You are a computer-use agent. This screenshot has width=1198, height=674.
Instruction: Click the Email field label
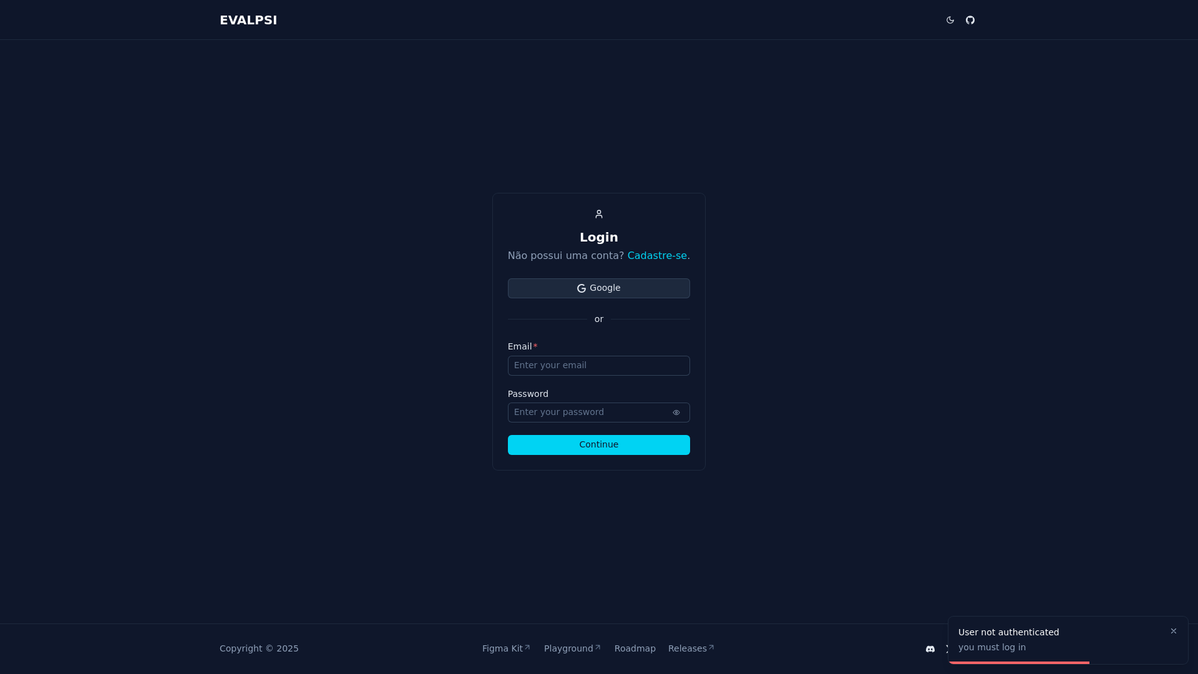click(x=522, y=346)
